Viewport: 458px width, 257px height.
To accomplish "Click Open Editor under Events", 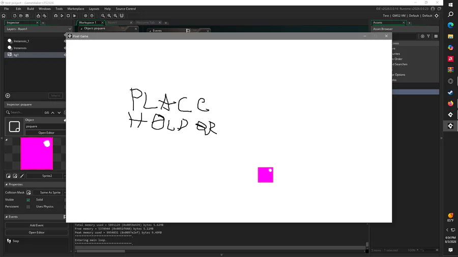I will [x=37, y=233].
